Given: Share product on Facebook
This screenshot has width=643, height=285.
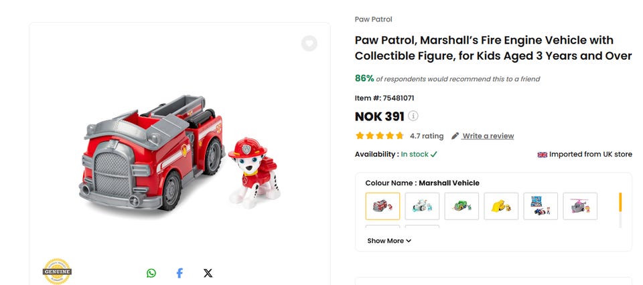Looking at the screenshot, I should pyautogui.click(x=180, y=273).
